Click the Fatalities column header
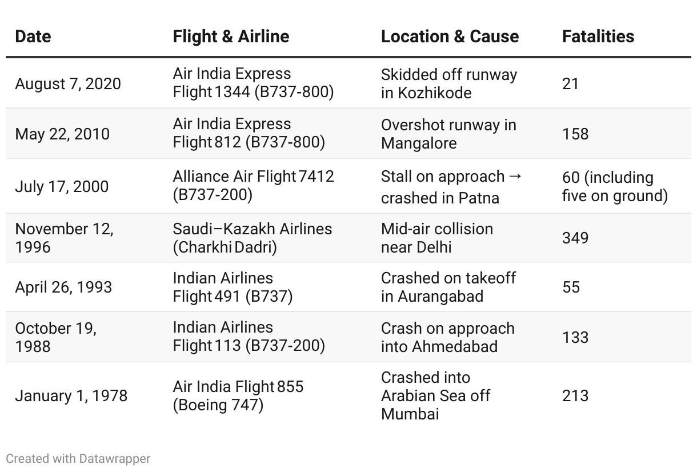The height and width of the screenshot is (472, 697). click(598, 37)
